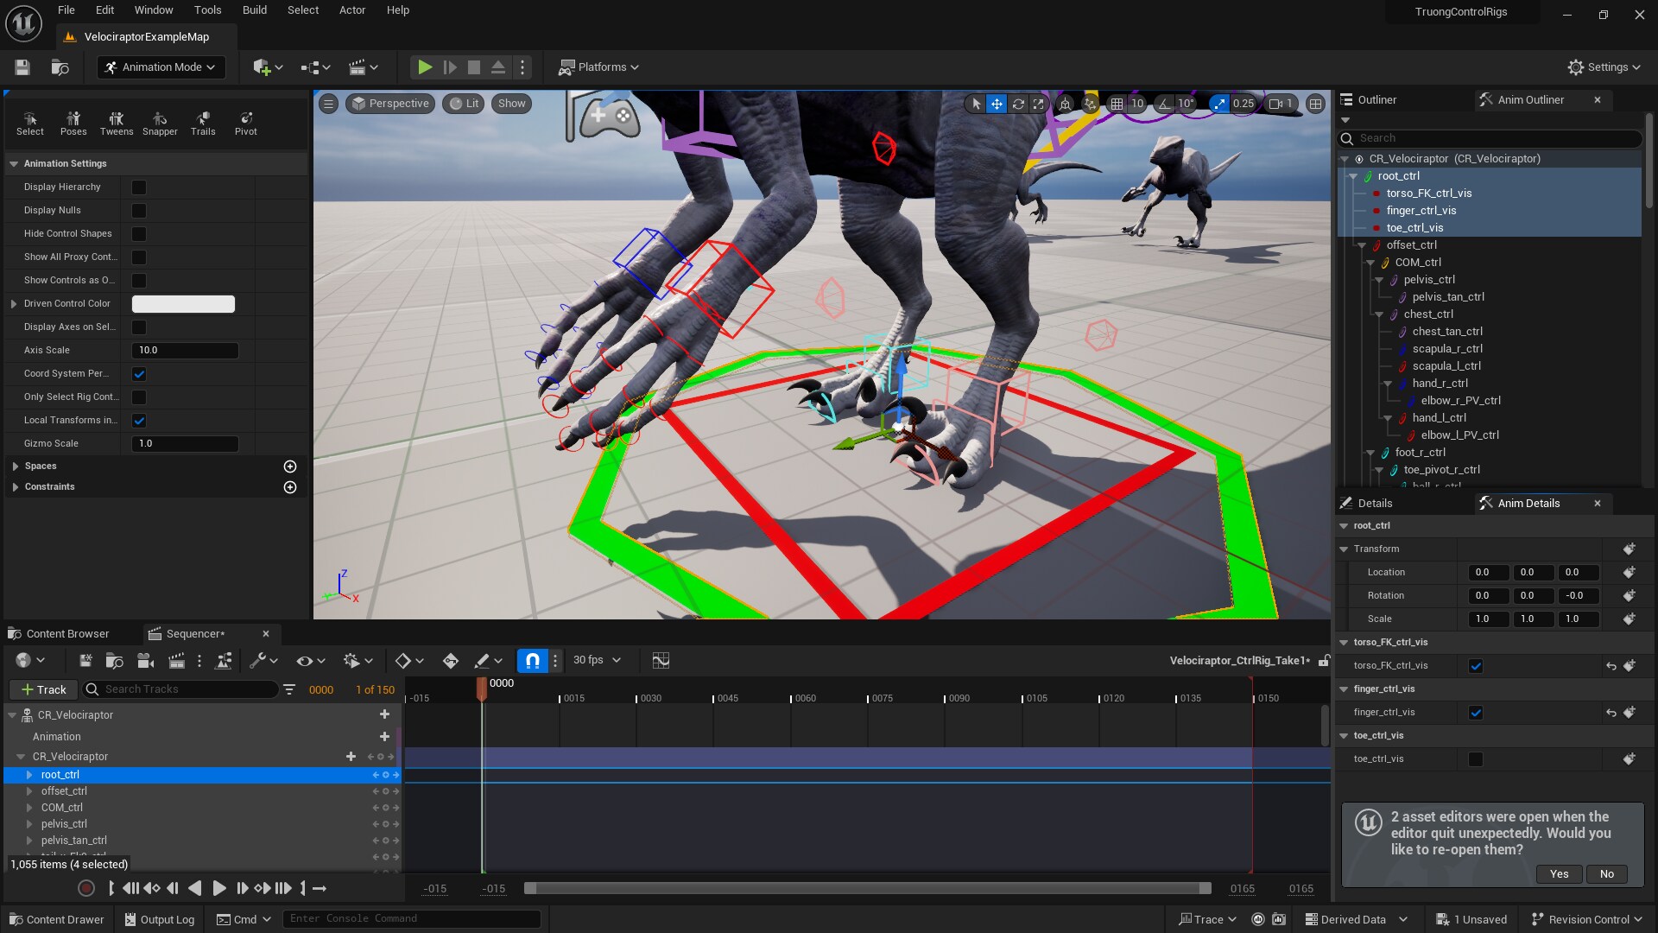Open the Perspective view dropdown
The image size is (1658, 933).
390,104
